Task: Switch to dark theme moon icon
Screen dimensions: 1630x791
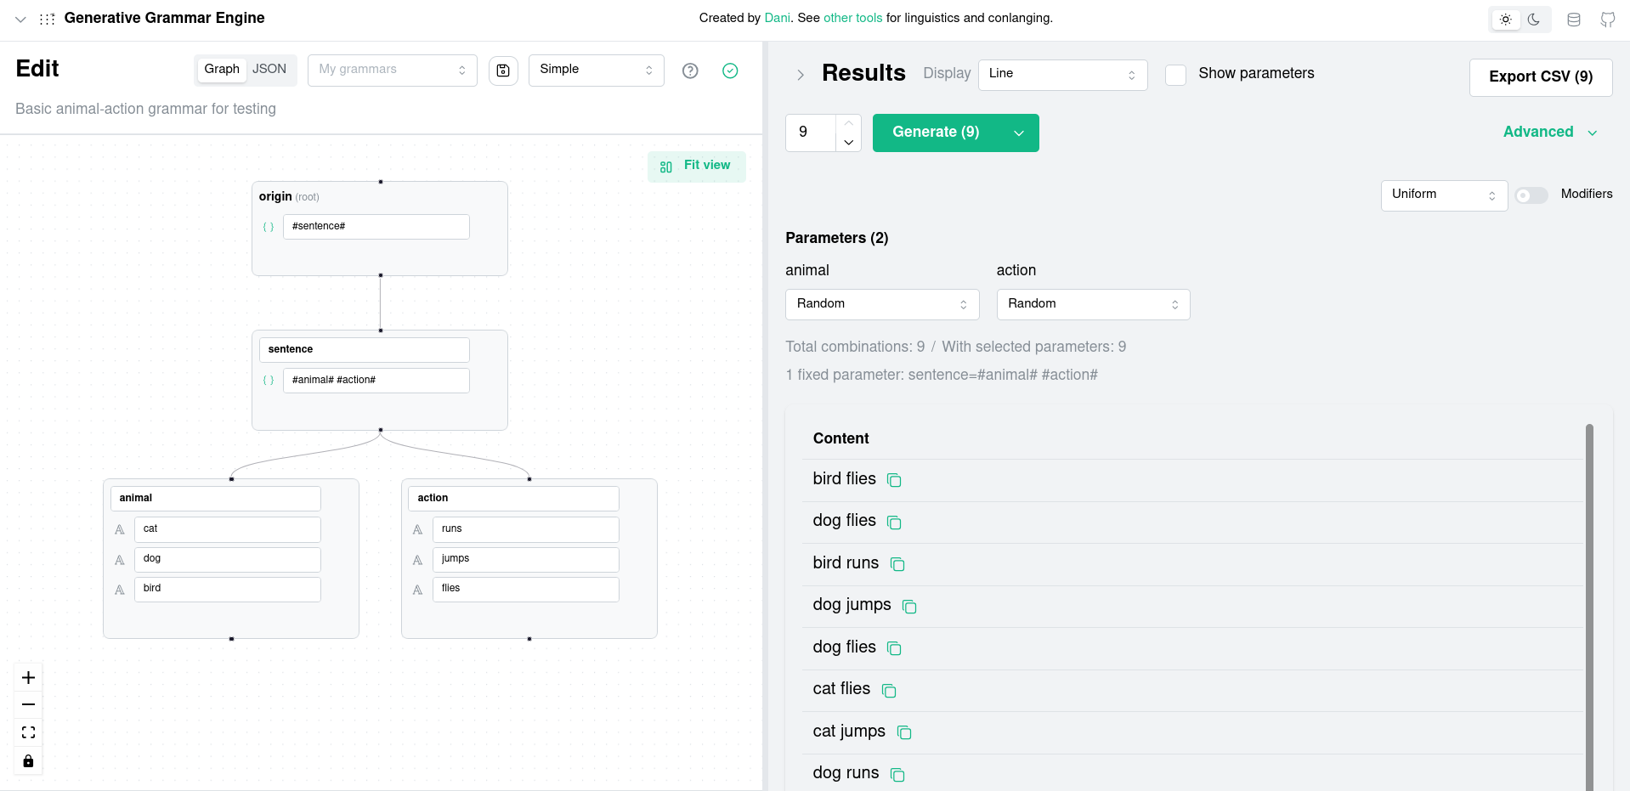Action: (x=1534, y=20)
